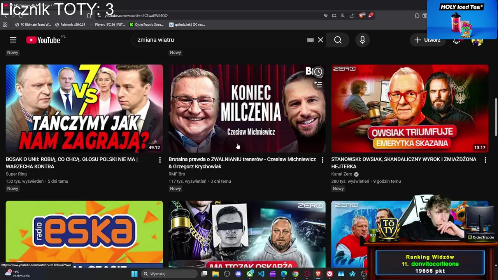Open the "qcfinds.link | QC sea..." bookmark

(x=187, y=24)
